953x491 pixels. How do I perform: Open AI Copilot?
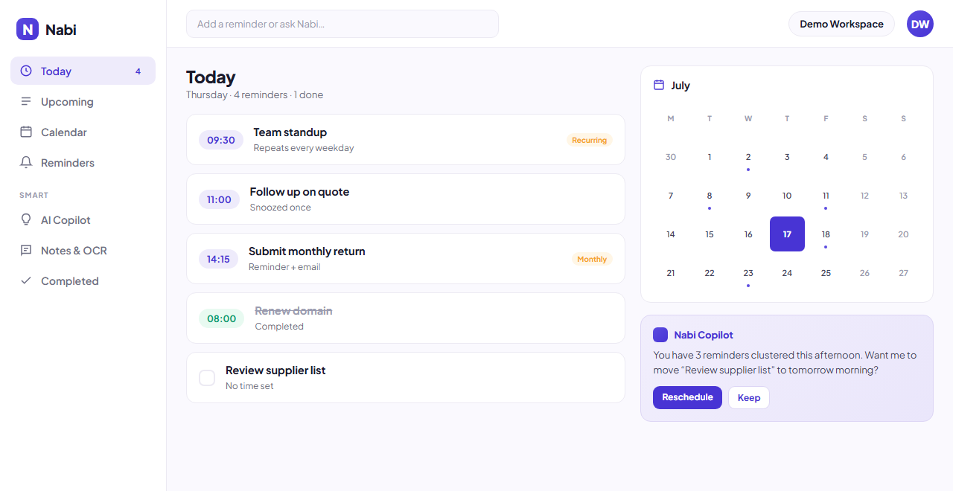pyautogui.click(x=83, y=219)
